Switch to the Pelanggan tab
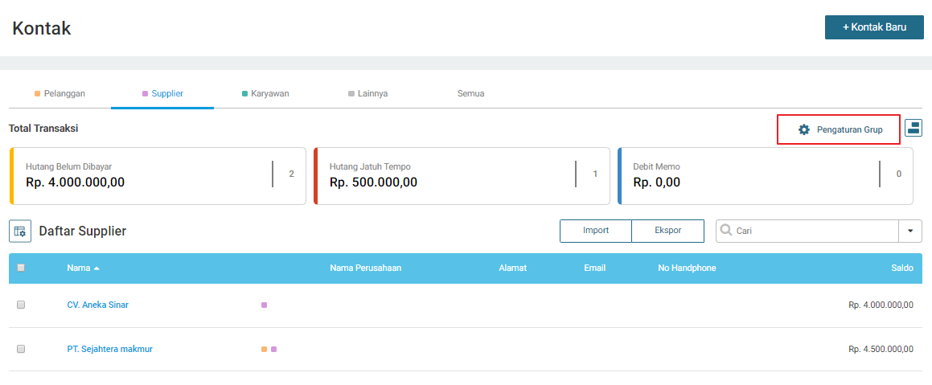Viewport: 932px width, 385px height. tap(60, 93)
